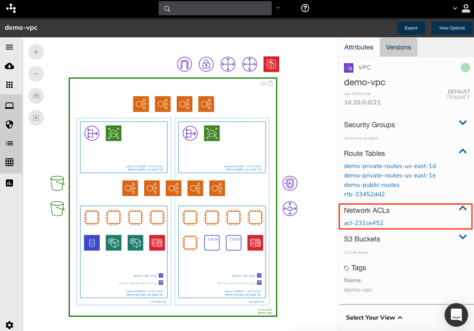Collapse the Network ACLs section
The width and height of the screenshot is (474, 331).
[x=463, y=208]
